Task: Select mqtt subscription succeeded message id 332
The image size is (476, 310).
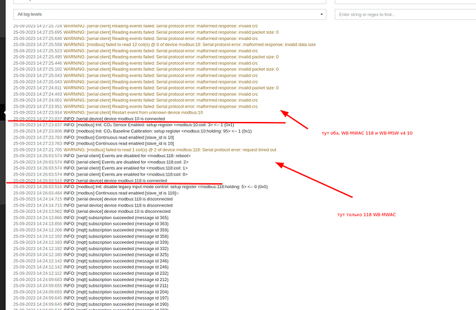Action: [x=91, y=249]
